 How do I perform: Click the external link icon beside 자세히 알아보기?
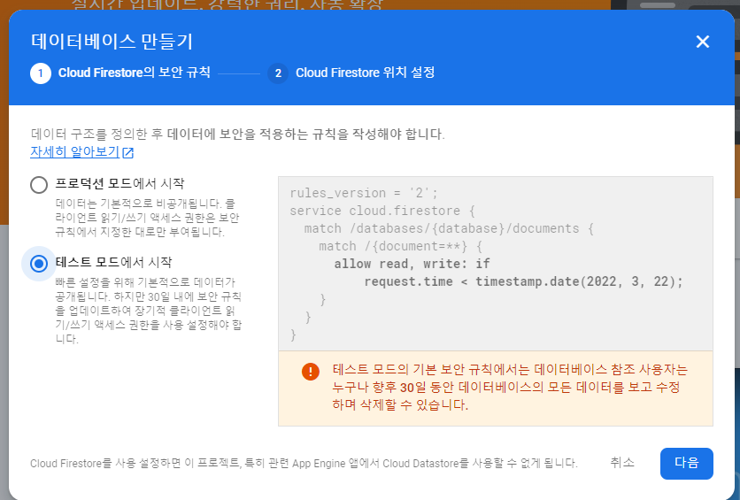tap(127, 153)
